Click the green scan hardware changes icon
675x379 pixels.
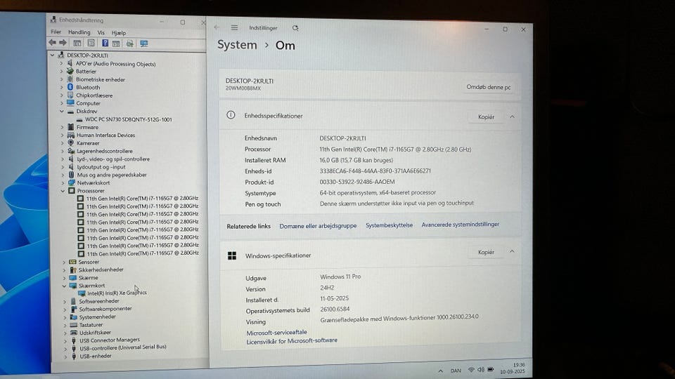(129, 44)
